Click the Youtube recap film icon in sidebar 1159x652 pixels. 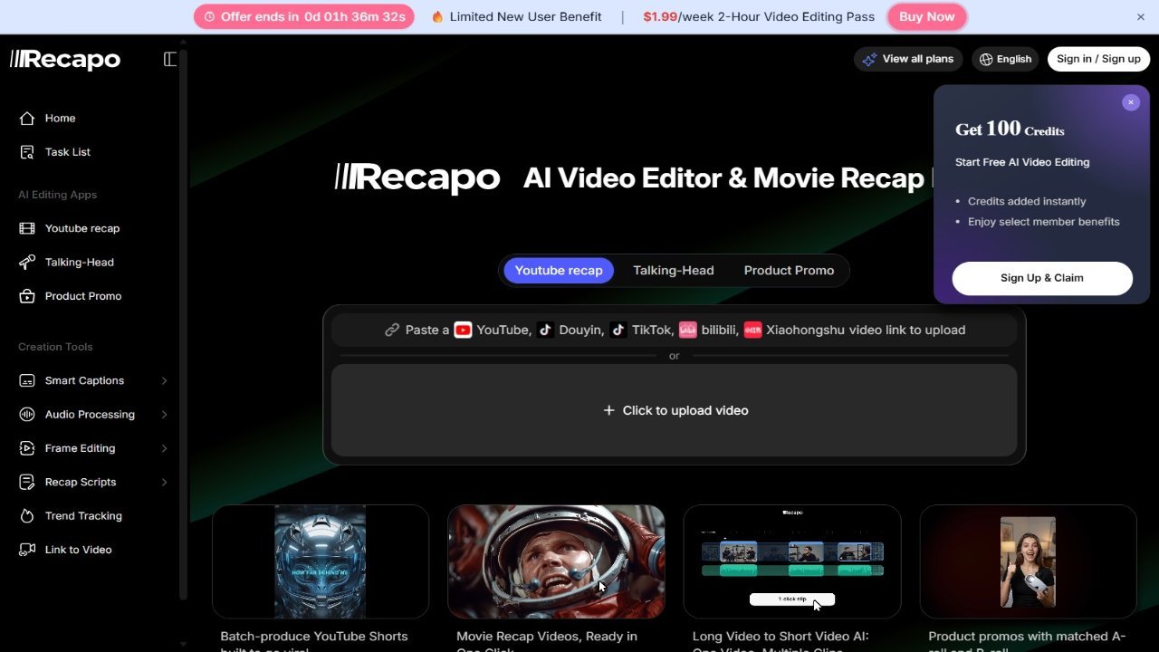click(27, 228)
